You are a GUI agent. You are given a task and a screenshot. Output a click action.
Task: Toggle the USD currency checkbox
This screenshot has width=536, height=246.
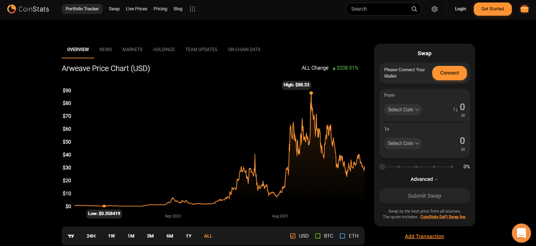pos(293,236)
